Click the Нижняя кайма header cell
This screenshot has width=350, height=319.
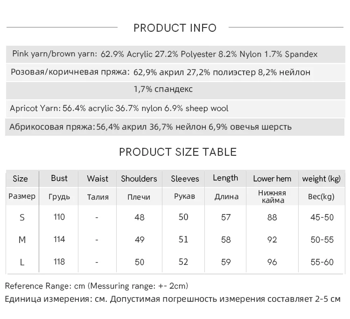coord(272,196)
